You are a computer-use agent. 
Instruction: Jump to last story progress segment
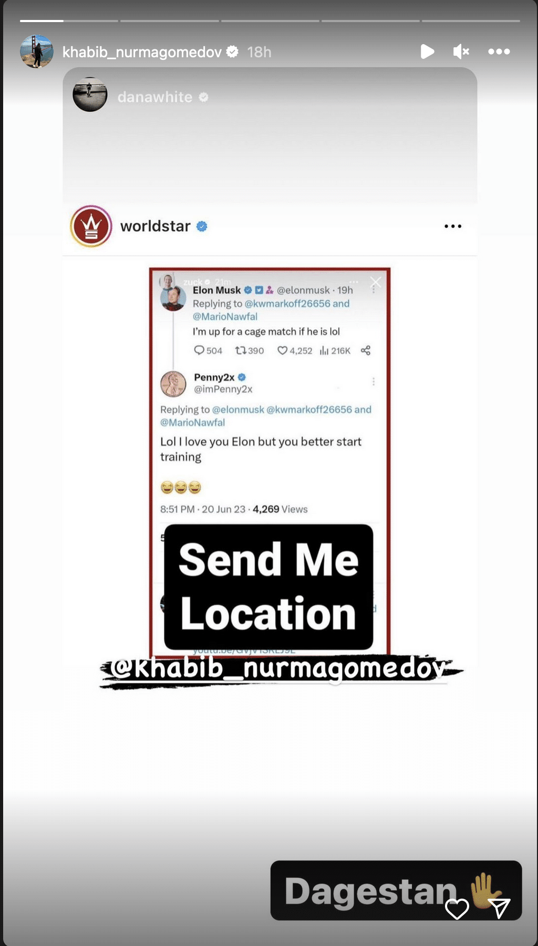coord(471,21)
